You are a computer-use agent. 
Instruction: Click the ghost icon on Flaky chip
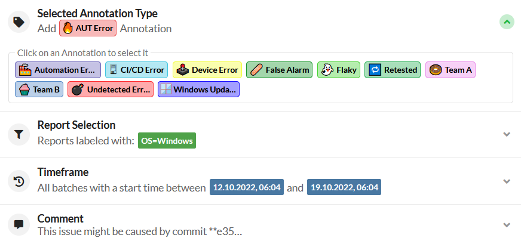(x=327, y=70)
